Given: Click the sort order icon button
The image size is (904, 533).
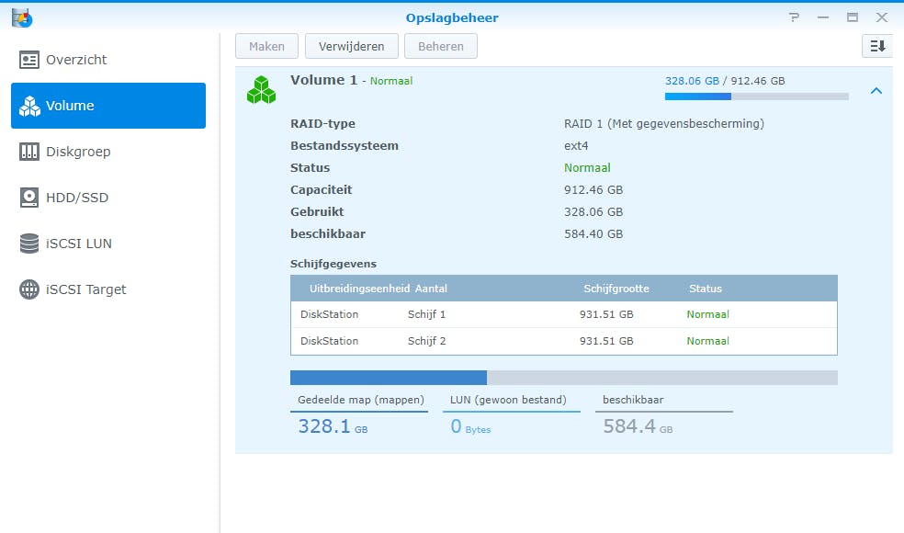Looking at the screenshot, I should (877, 46).
